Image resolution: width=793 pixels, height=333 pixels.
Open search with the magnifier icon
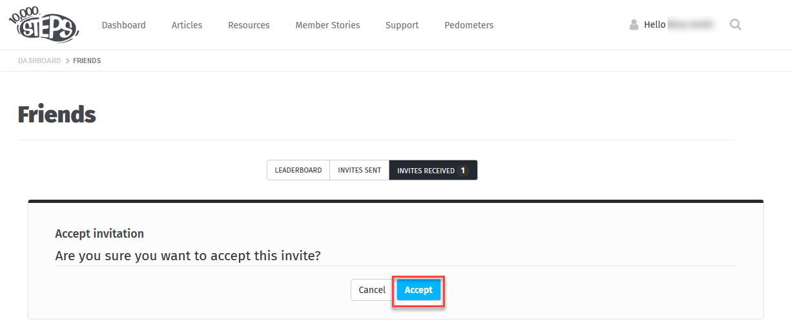(736, 25)
